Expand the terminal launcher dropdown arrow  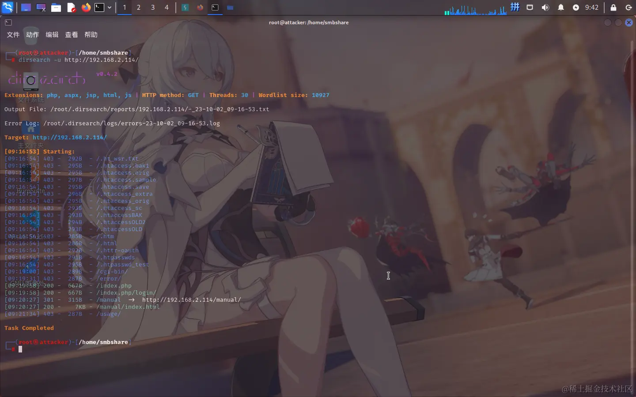click(110, 7)
